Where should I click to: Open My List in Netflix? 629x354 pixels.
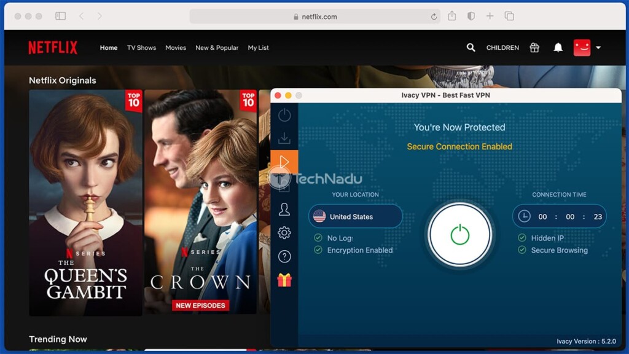tap(259, 48)
